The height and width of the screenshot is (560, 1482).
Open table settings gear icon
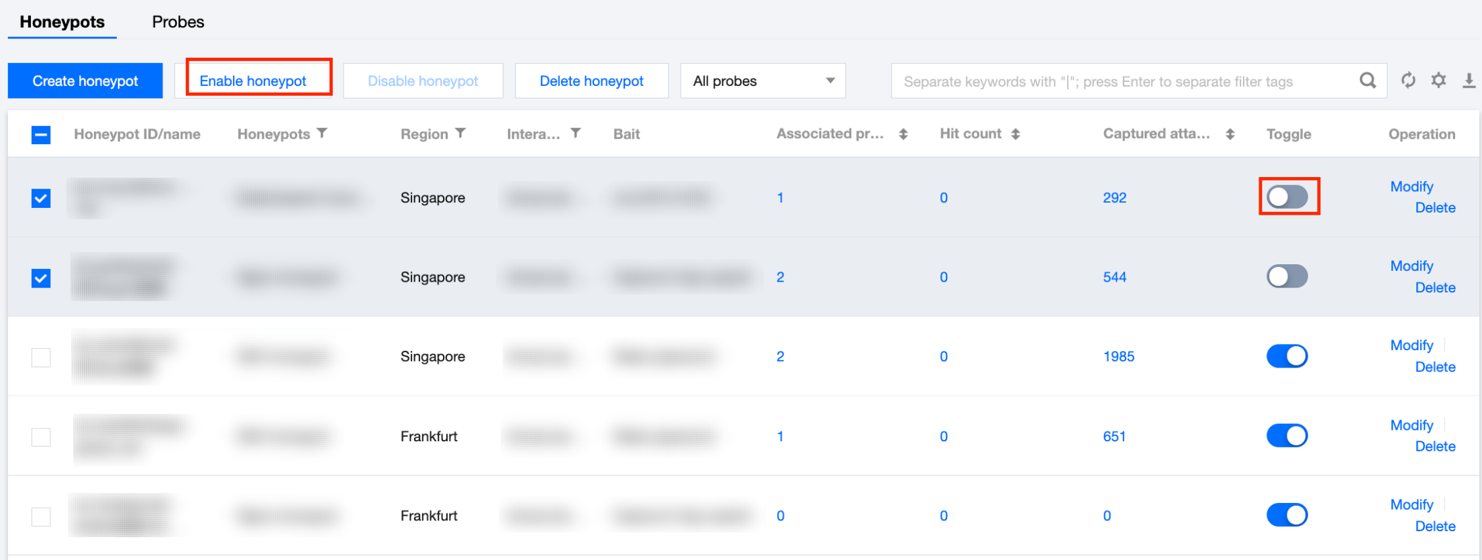pyautogui.click(x=1438, y=80)
